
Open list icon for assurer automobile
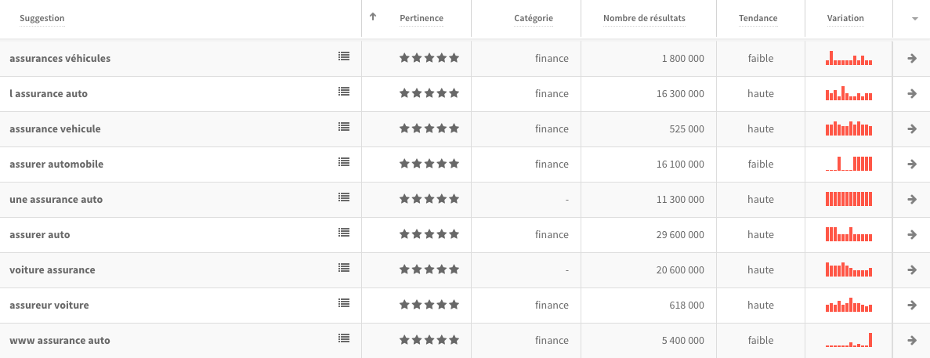coord(344,162)
